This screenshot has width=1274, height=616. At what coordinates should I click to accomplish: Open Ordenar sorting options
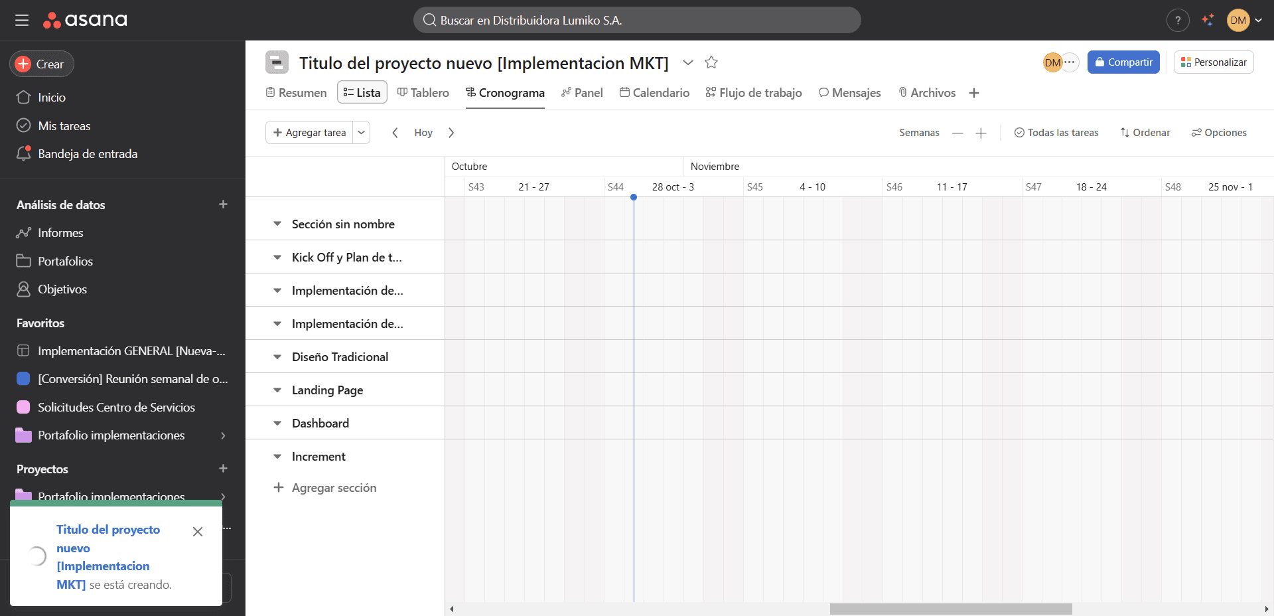click(1145, 133)
